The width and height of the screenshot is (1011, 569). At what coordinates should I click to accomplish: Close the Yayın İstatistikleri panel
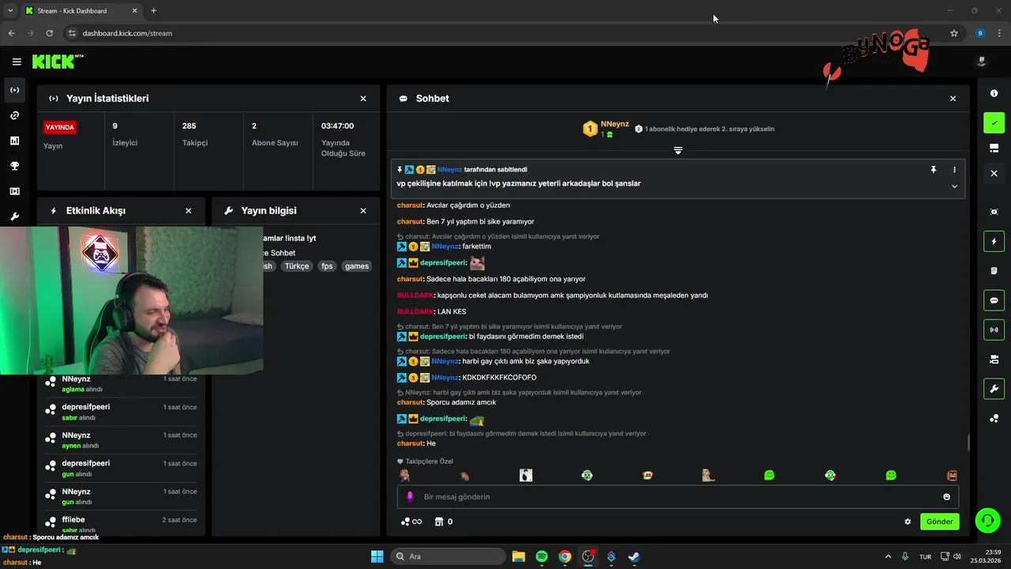363,99
